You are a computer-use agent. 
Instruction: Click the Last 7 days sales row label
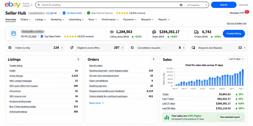tap(168, 99)
